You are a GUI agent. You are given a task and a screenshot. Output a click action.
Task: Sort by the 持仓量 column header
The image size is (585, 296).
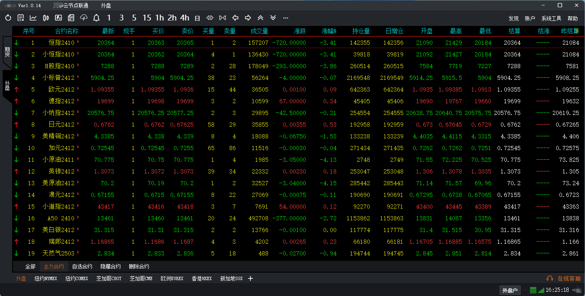[x=361, y=31]
